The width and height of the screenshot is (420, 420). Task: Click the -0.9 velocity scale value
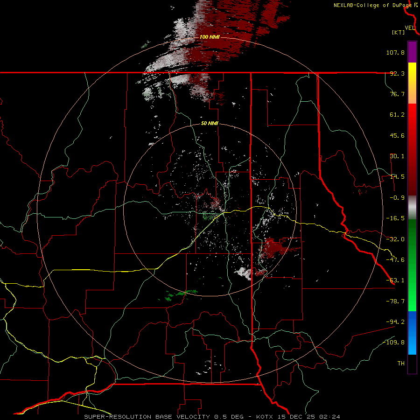397,198
